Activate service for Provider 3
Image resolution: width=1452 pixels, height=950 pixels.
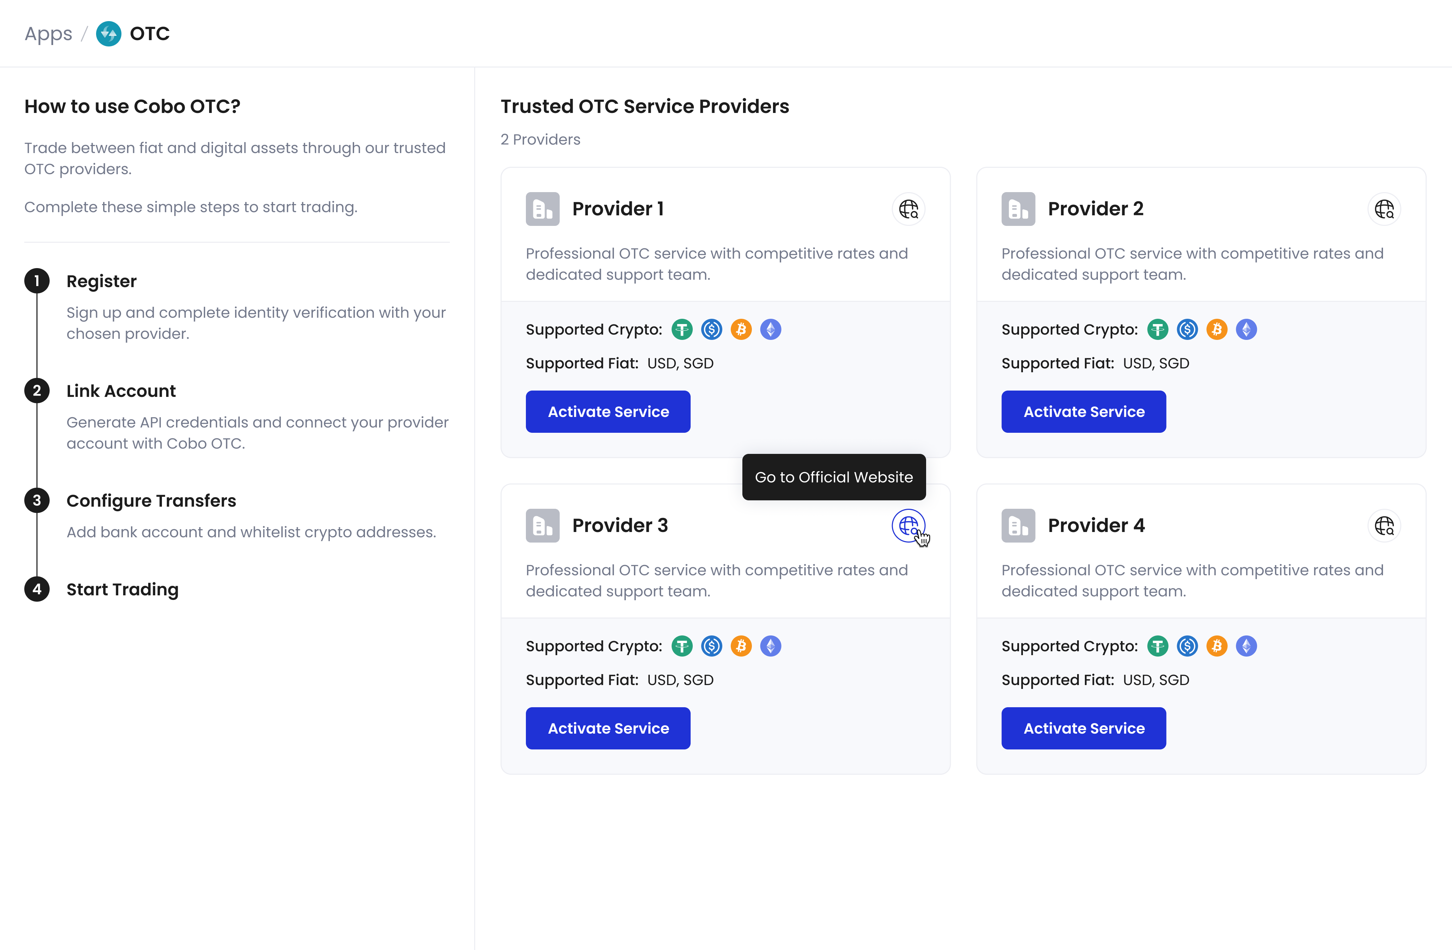coord(608,727)
